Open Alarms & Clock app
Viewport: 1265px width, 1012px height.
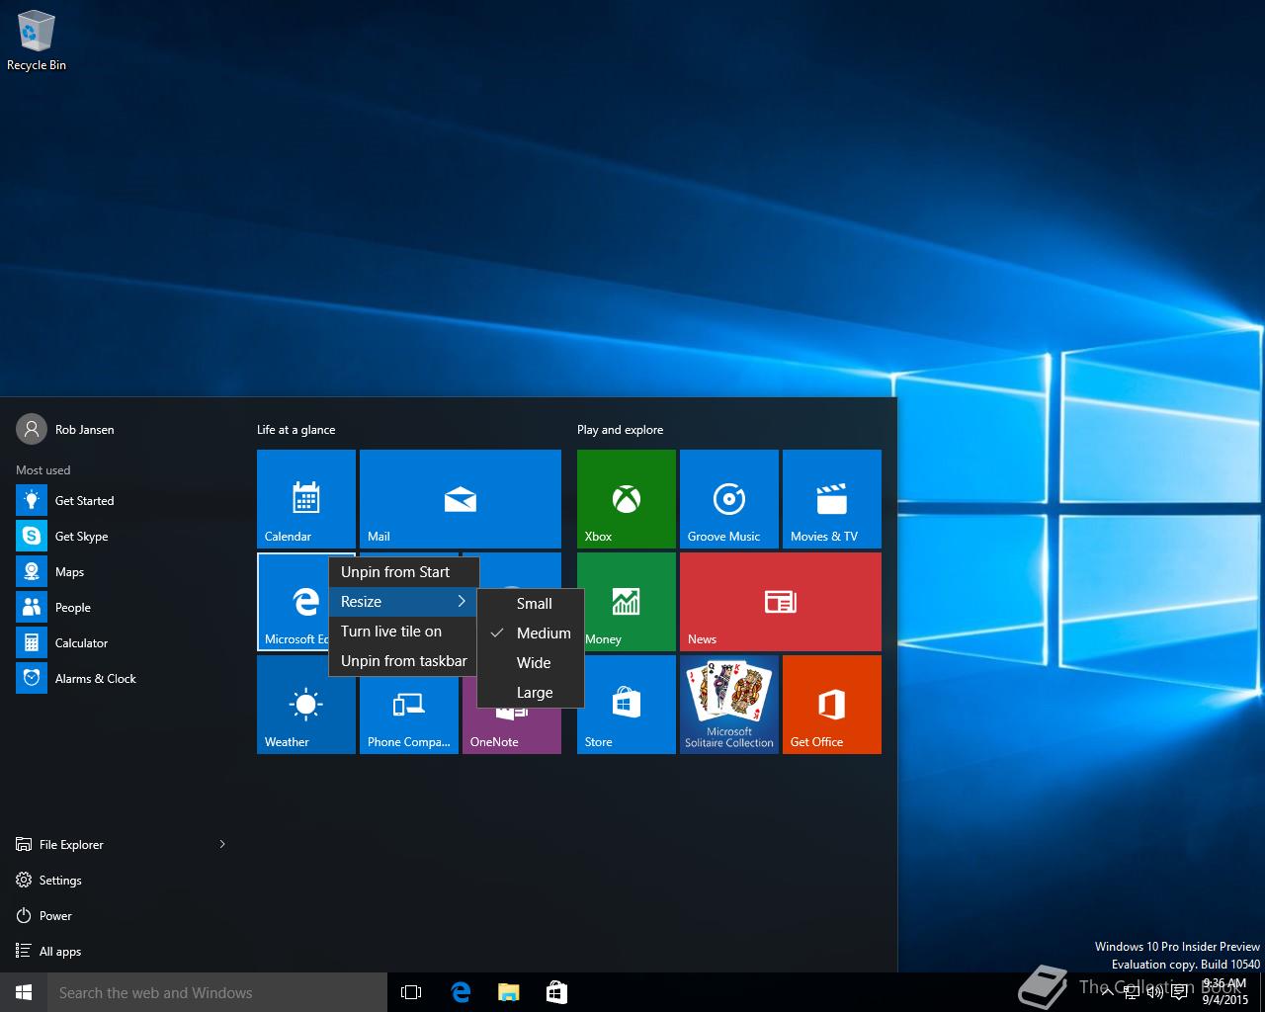pos(121,679)
